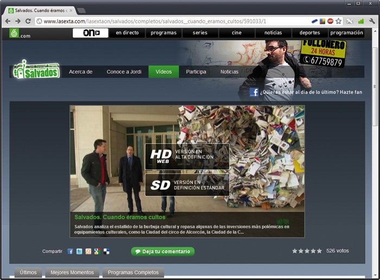The width and height of the screenshot is (380, 280).
Task: Reload the page with the refresh icon
Action: [x=28, y=21]
